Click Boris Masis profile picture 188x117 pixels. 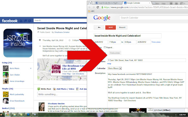click(6, 68)
